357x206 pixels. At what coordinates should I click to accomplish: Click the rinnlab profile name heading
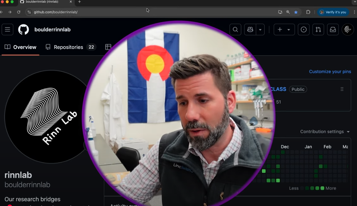pos(18,175)
